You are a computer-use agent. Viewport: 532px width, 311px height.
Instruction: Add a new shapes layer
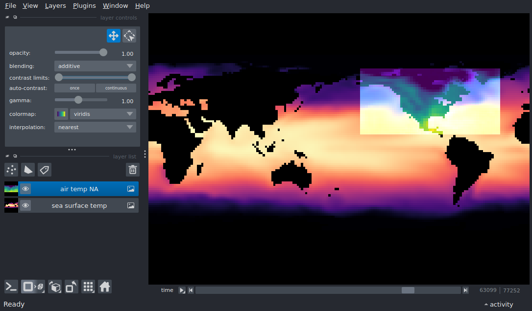click(x=28, y=170)
